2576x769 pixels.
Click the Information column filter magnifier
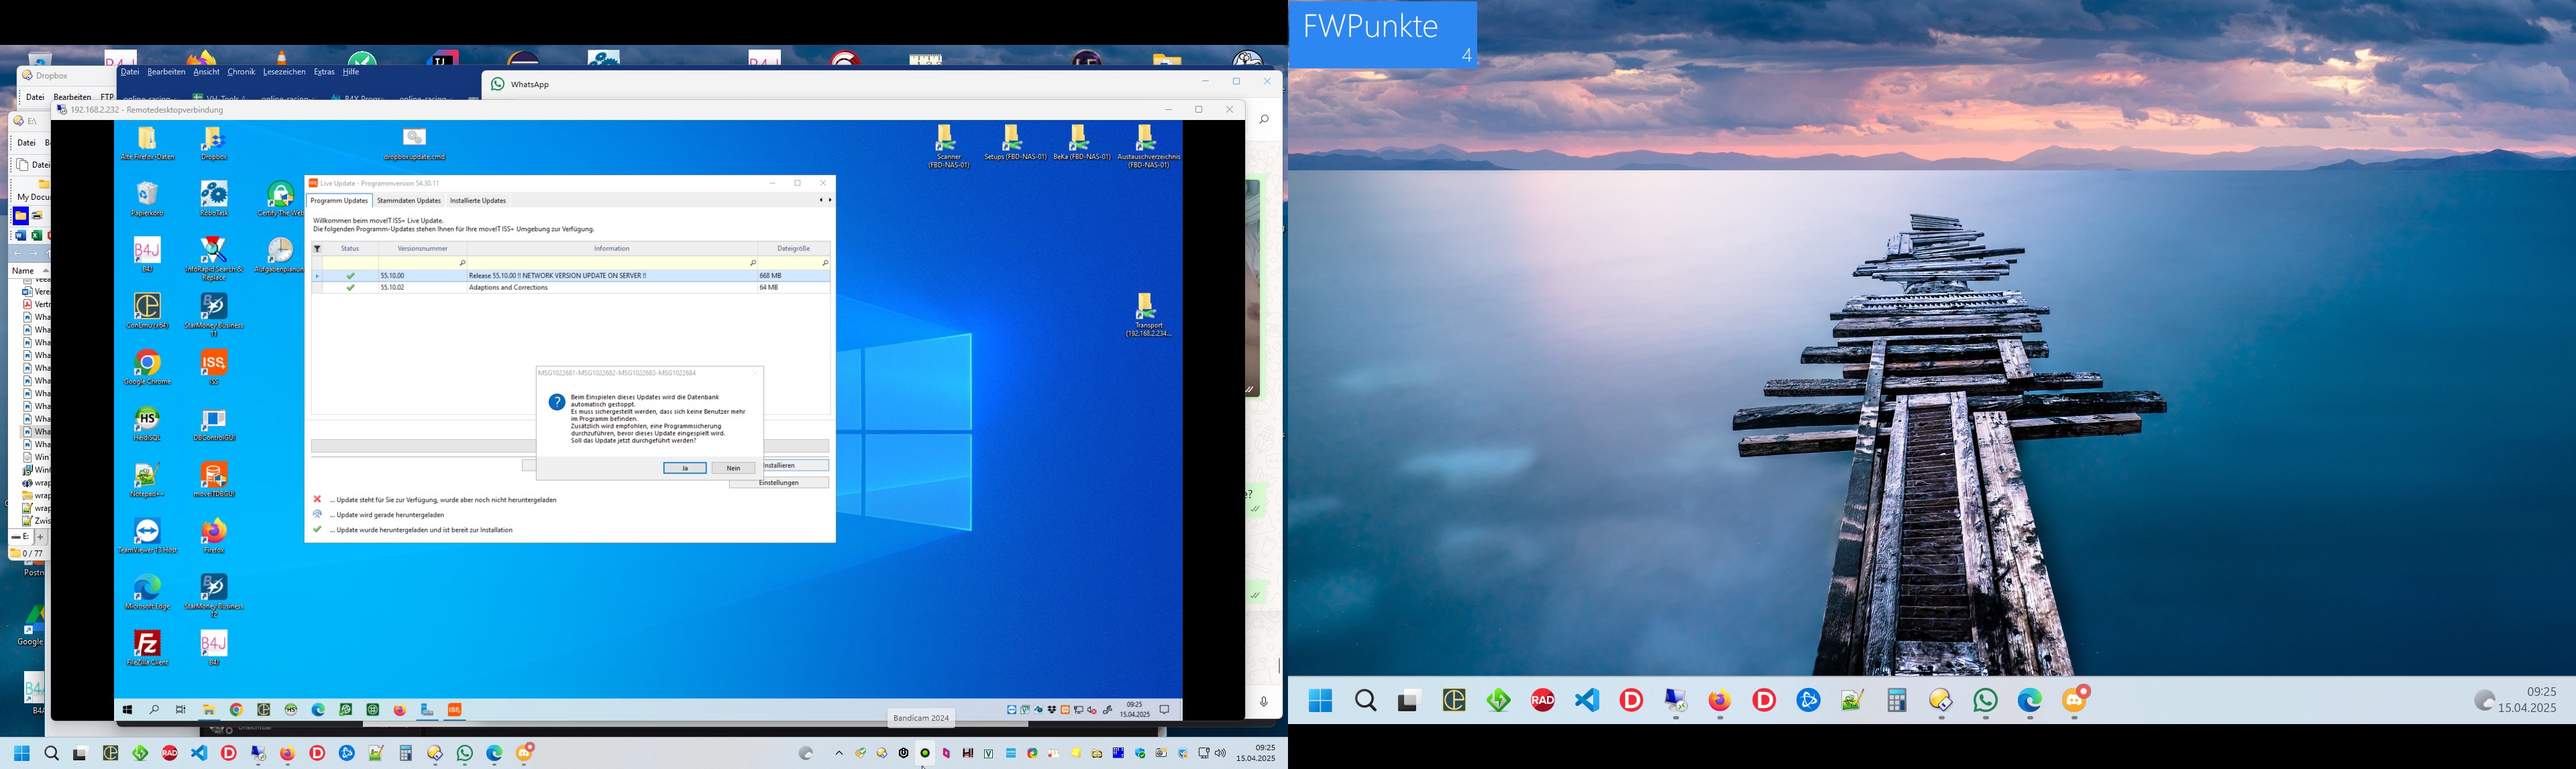coord(752,263)
